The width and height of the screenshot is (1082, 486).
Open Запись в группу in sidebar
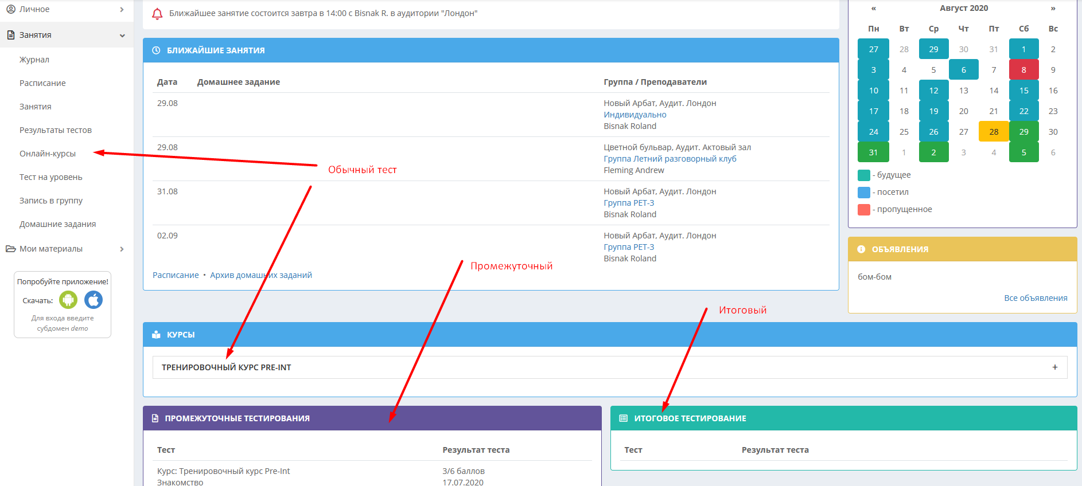(x=51, y=201)
